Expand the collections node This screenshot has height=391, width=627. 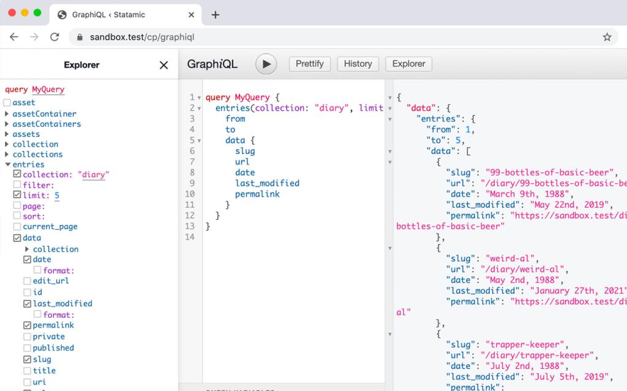click(7, 154)
